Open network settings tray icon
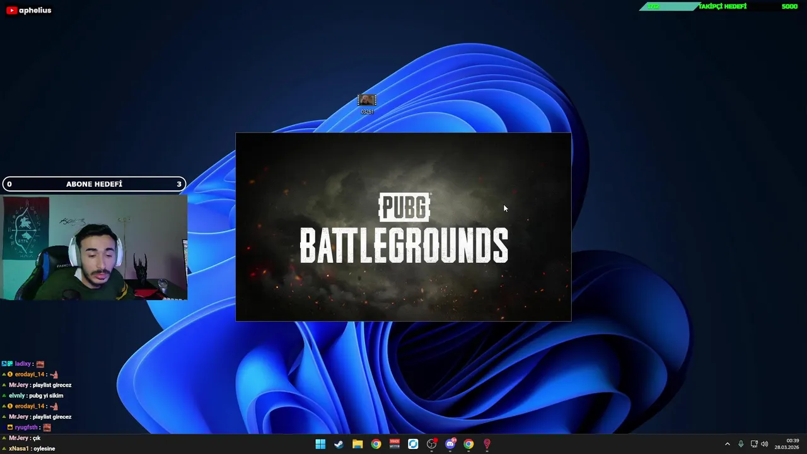Image resolution: width=807 pixels, height=454 pixels. (x=754, y=444)
